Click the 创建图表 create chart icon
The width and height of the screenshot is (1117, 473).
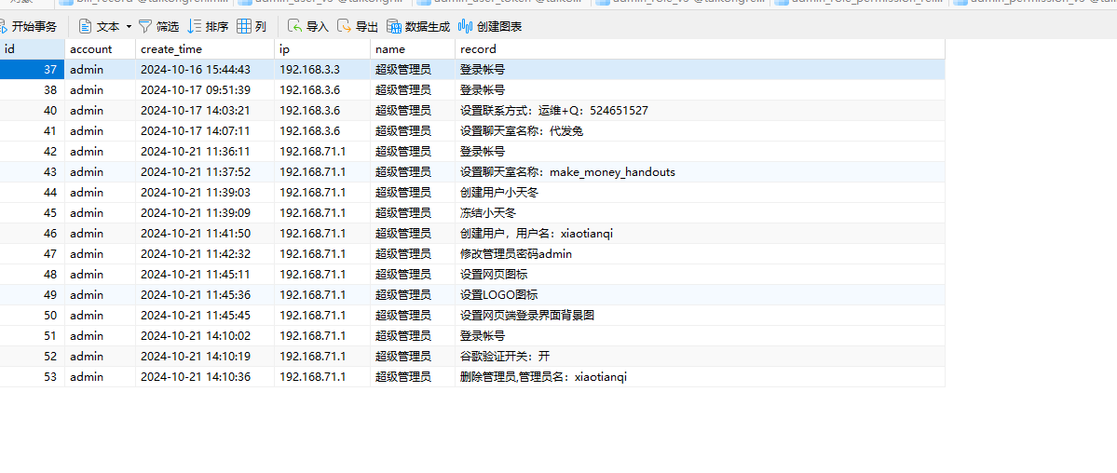(465, 27)
